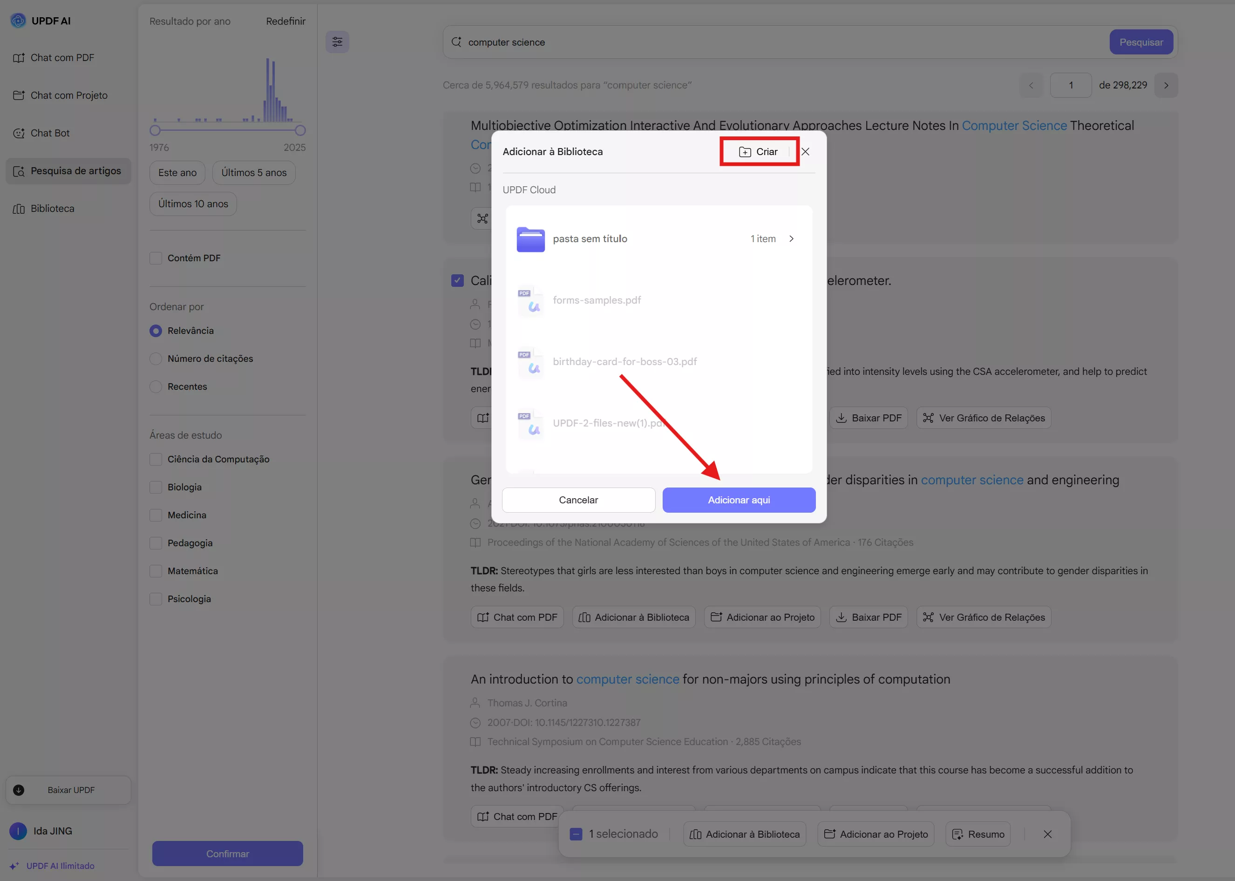The height and width of the screenshot is (881, 1235).
Task: Open pasta sem título folder icon
Action: pos(530,239)
